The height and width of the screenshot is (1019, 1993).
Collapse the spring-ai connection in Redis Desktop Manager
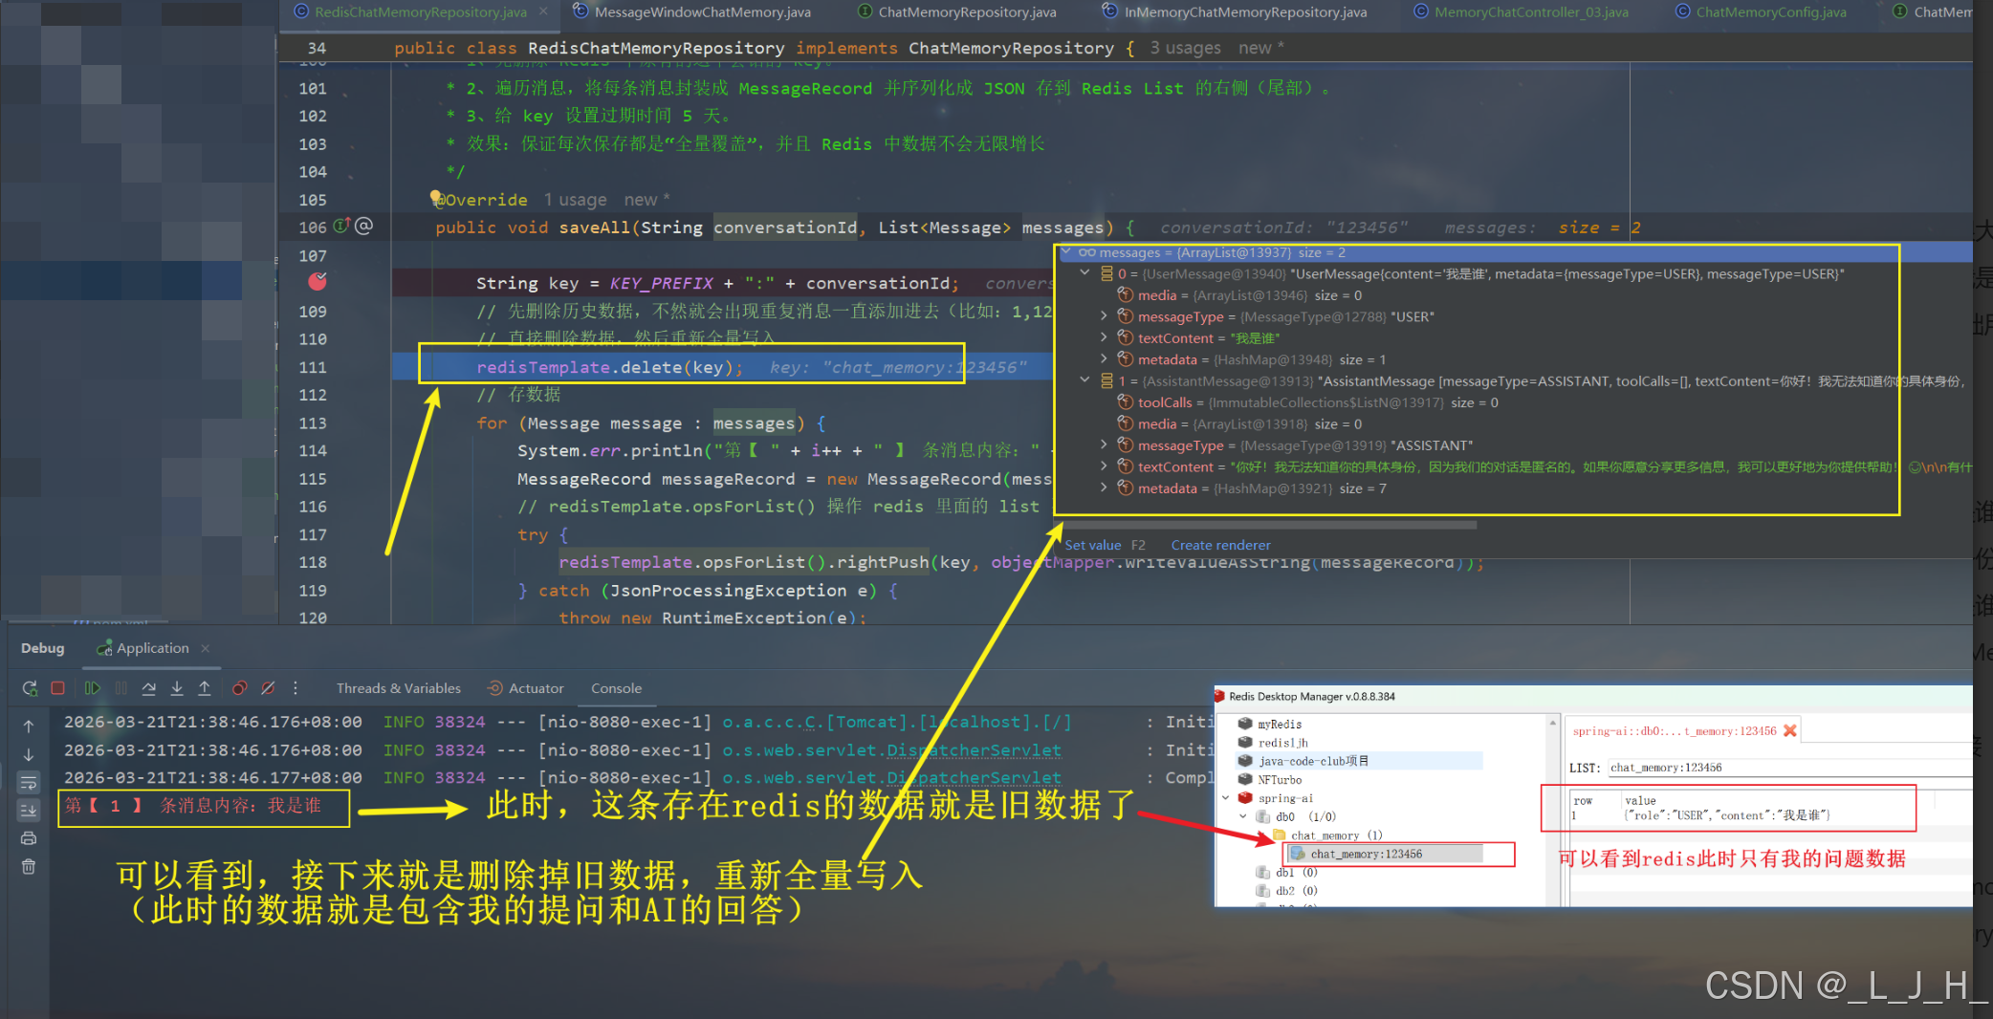pos(1225,798)
